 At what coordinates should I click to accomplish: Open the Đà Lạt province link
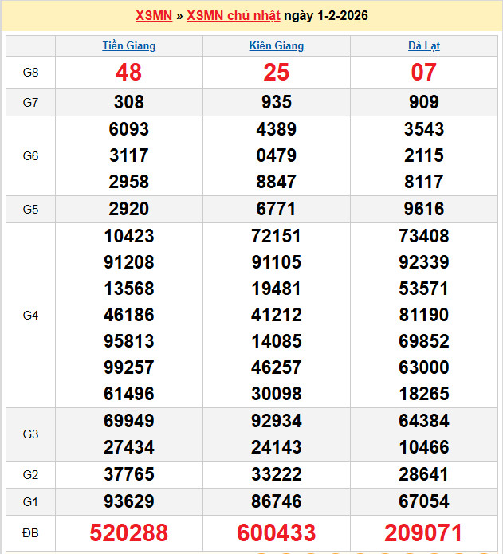click(x=423, y=45)
